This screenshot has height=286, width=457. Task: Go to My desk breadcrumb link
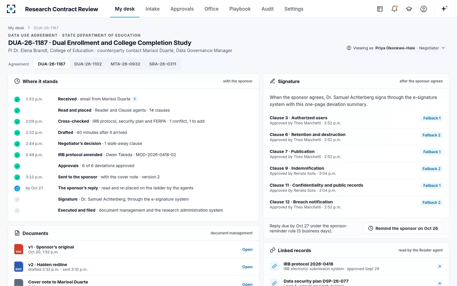coord(16,28)
